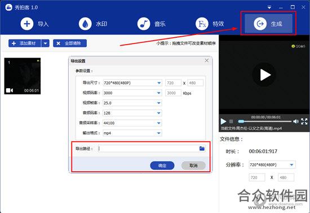Click the duration text 00:06:01:917
Screen dimensions: 310x213
(263, 151)
